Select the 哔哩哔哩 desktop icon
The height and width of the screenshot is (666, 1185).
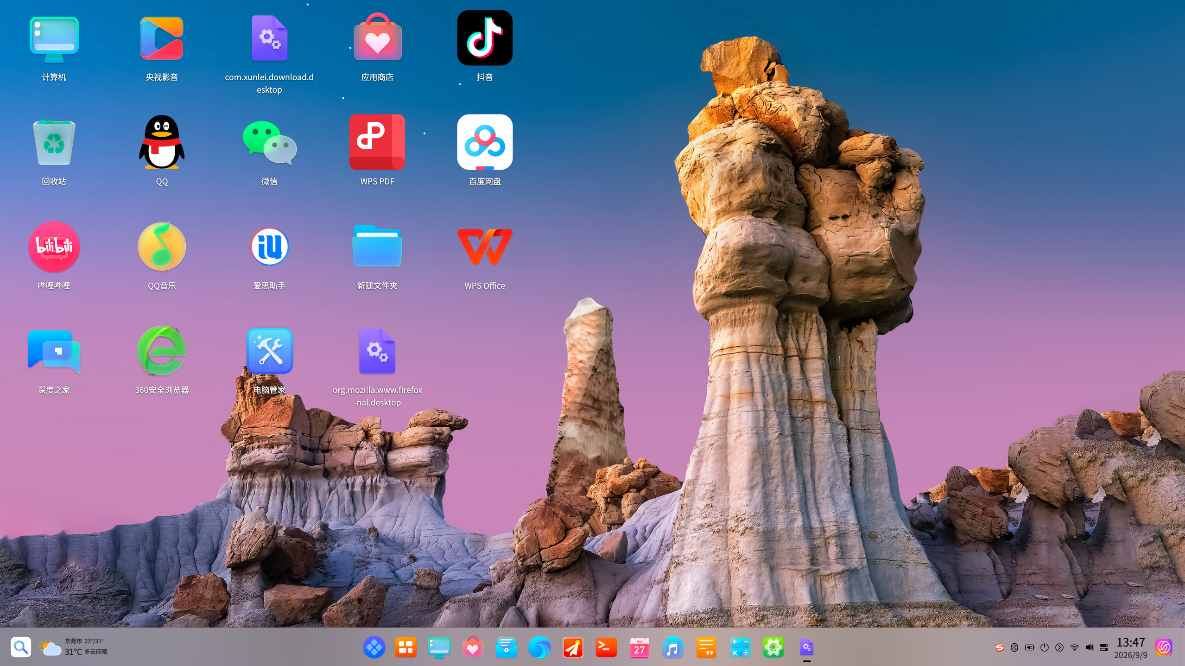(54, 247)
